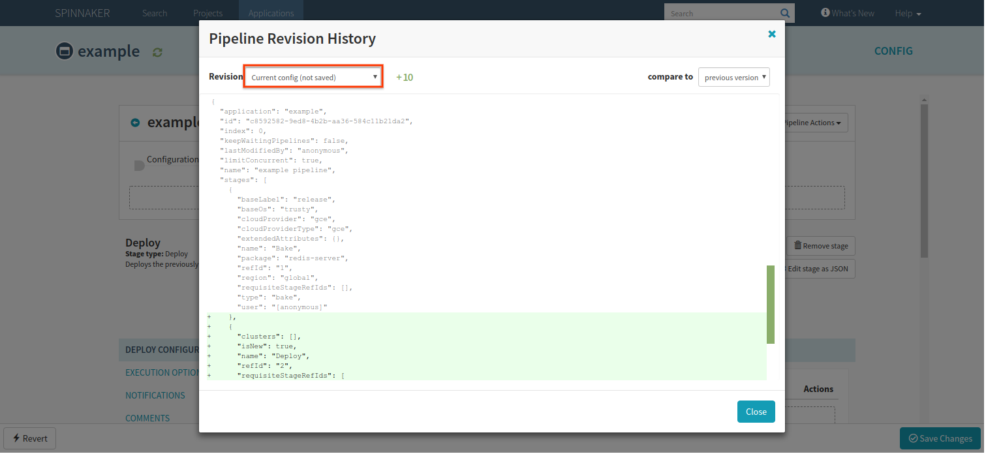Image resolution: width=986 pixels, height=454 pixels.
Task: Click the +10 revisions link
Action: click(x=405, y=76)
